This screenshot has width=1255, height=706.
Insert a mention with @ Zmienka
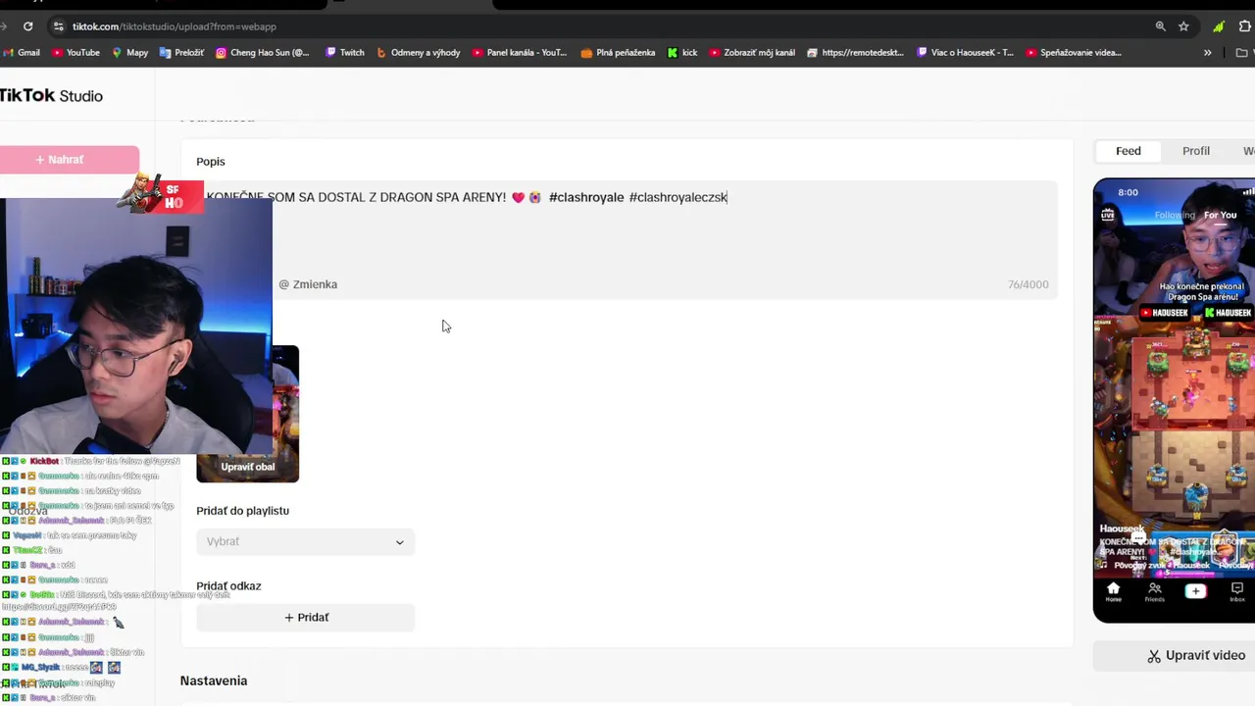[x=308, y=284]
